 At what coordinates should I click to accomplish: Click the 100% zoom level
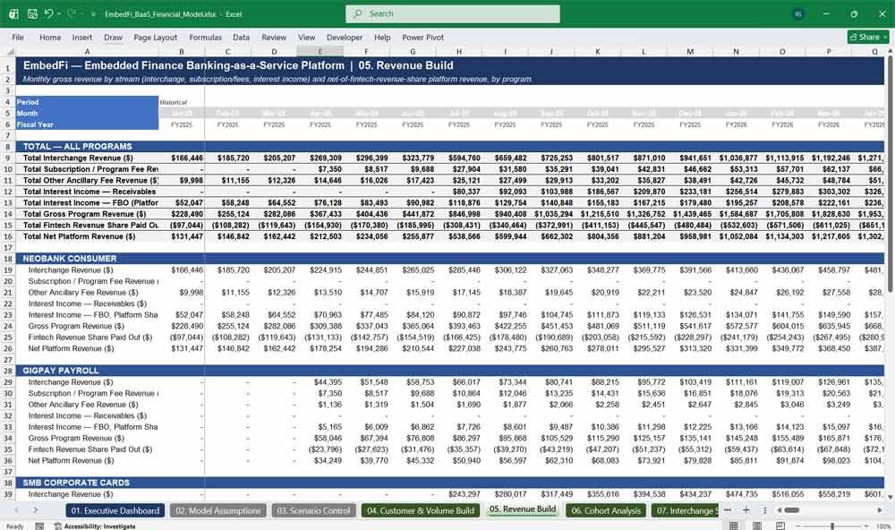(x=883, y=526)
